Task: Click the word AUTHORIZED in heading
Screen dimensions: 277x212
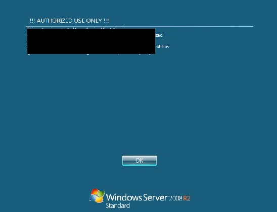Action: pos(55,21)
